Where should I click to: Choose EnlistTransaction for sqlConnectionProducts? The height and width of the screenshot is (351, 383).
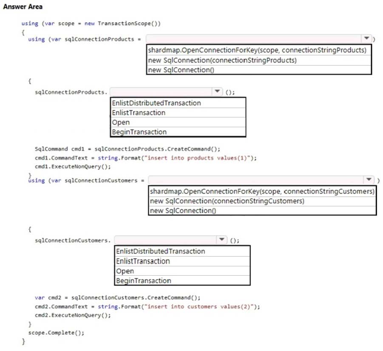coord(178,113)
